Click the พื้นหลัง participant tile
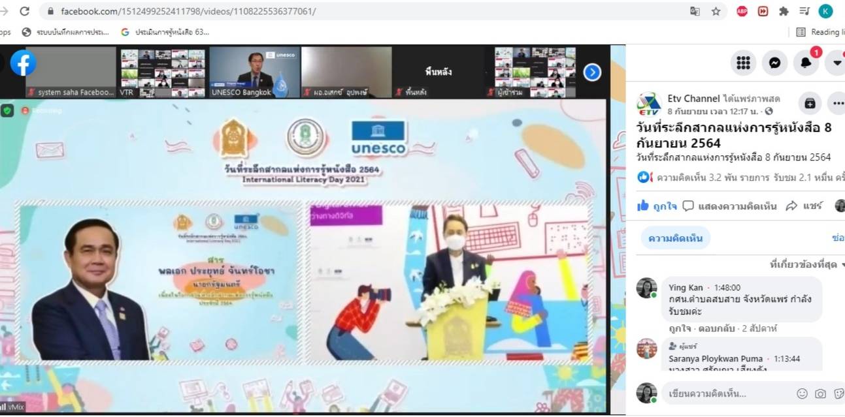The image size is (845, 417). click(439, 72)
